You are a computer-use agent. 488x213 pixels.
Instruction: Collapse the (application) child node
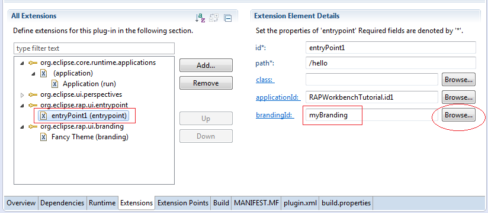tap(33, 74)
